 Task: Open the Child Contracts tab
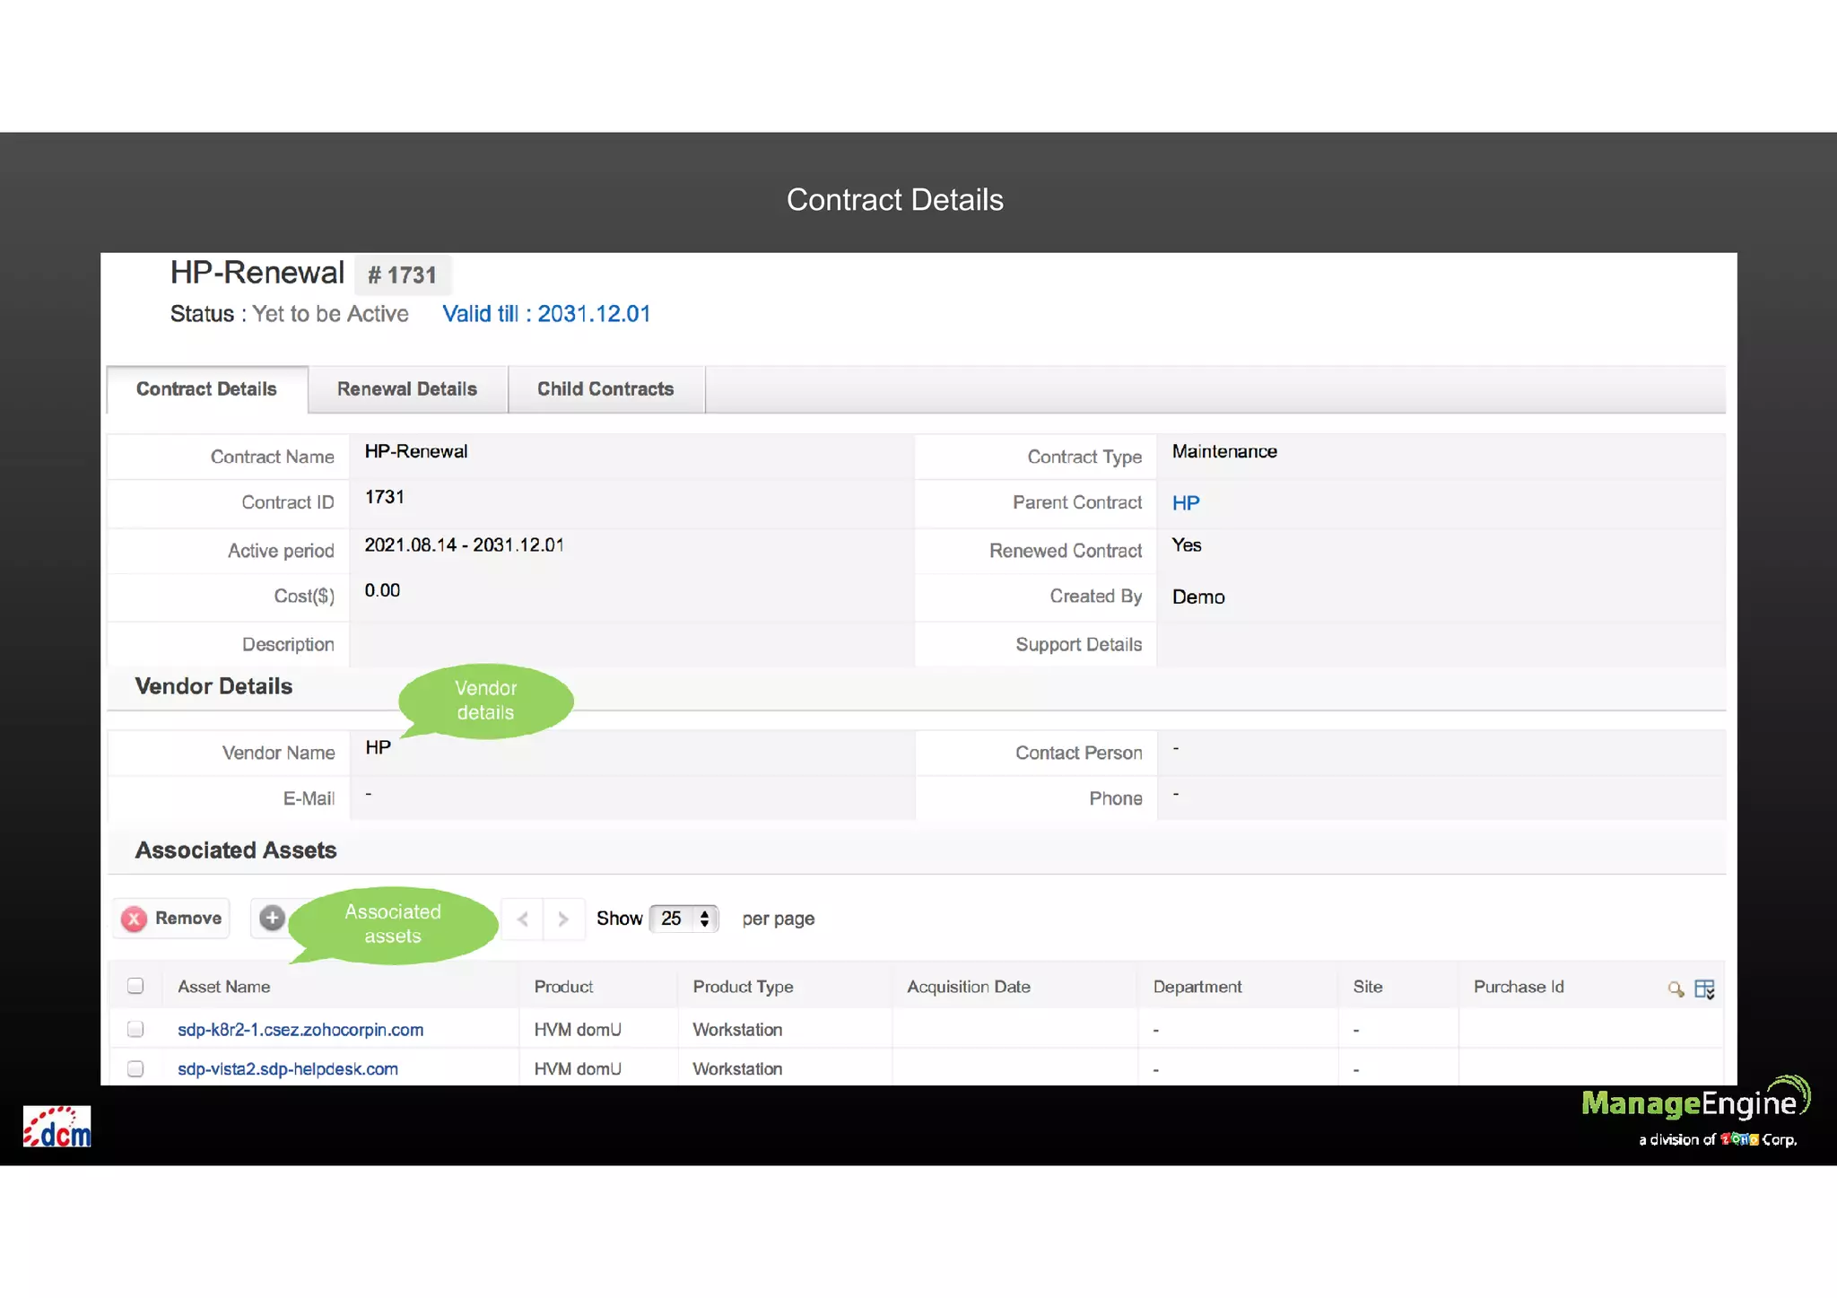605,389
